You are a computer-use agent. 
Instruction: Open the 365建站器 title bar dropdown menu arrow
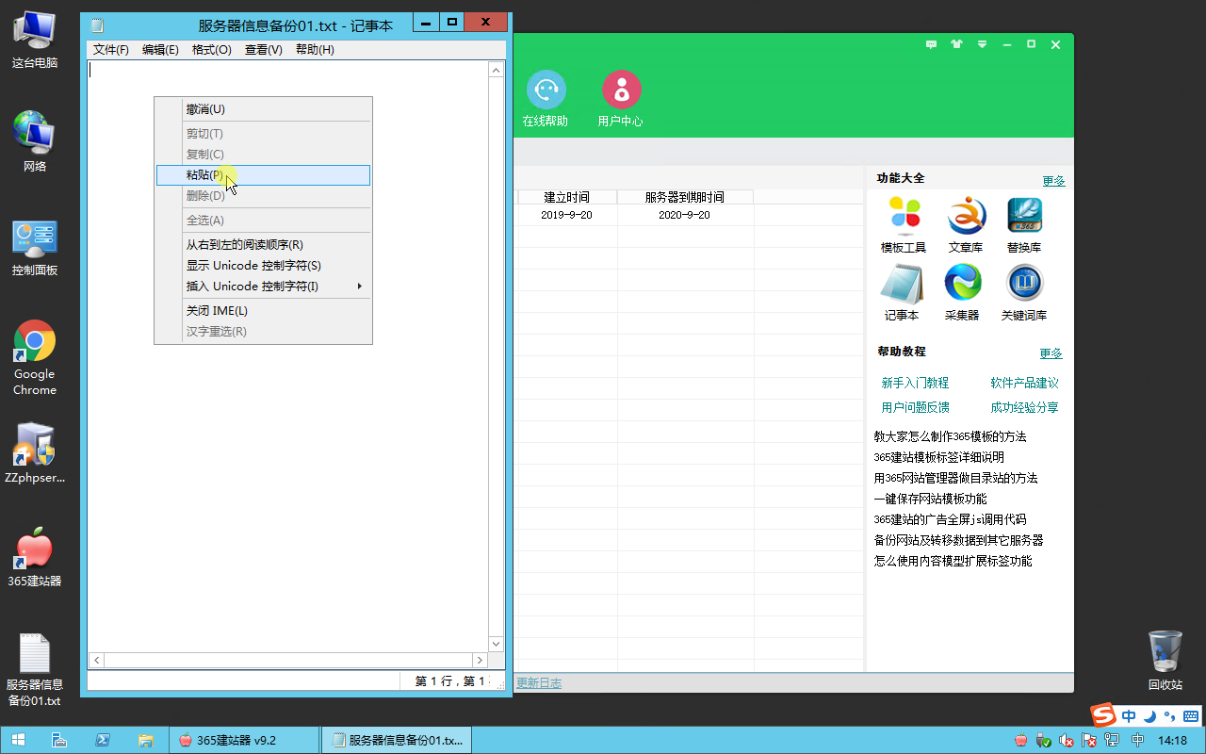coord(982,44)
